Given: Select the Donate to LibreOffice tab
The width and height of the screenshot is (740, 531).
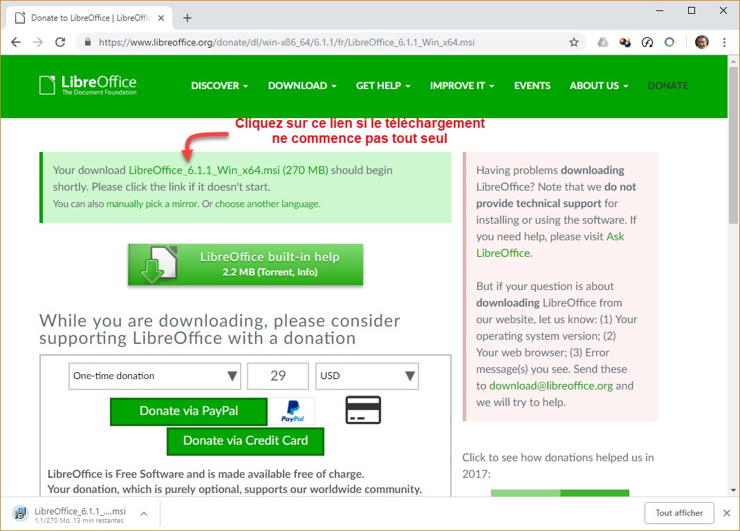Looking at the screenshot, I should [x=90, y=18].
